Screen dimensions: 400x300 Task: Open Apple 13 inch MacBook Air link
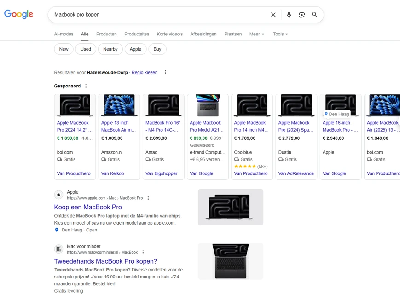click(x=119, y=126)
